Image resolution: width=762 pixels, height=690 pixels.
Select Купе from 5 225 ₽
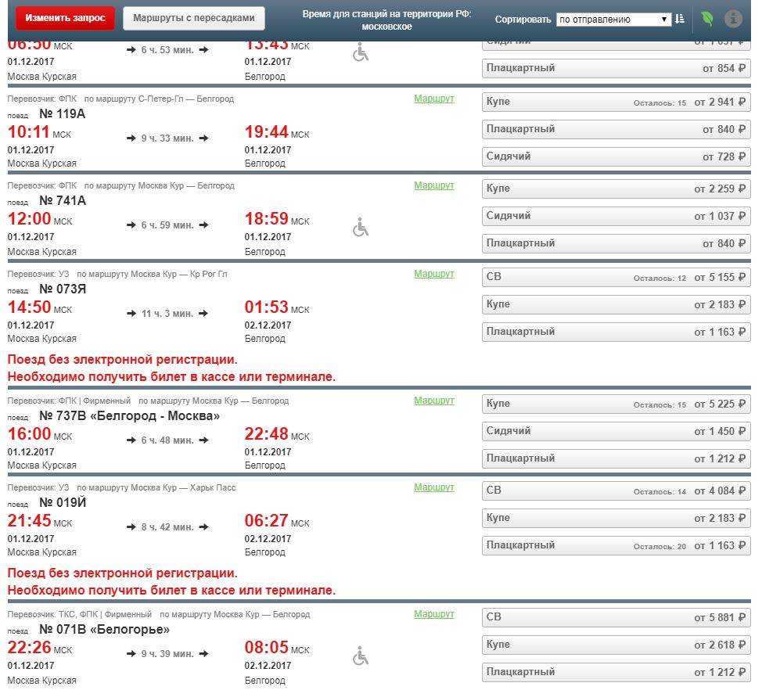pos(616,404)
